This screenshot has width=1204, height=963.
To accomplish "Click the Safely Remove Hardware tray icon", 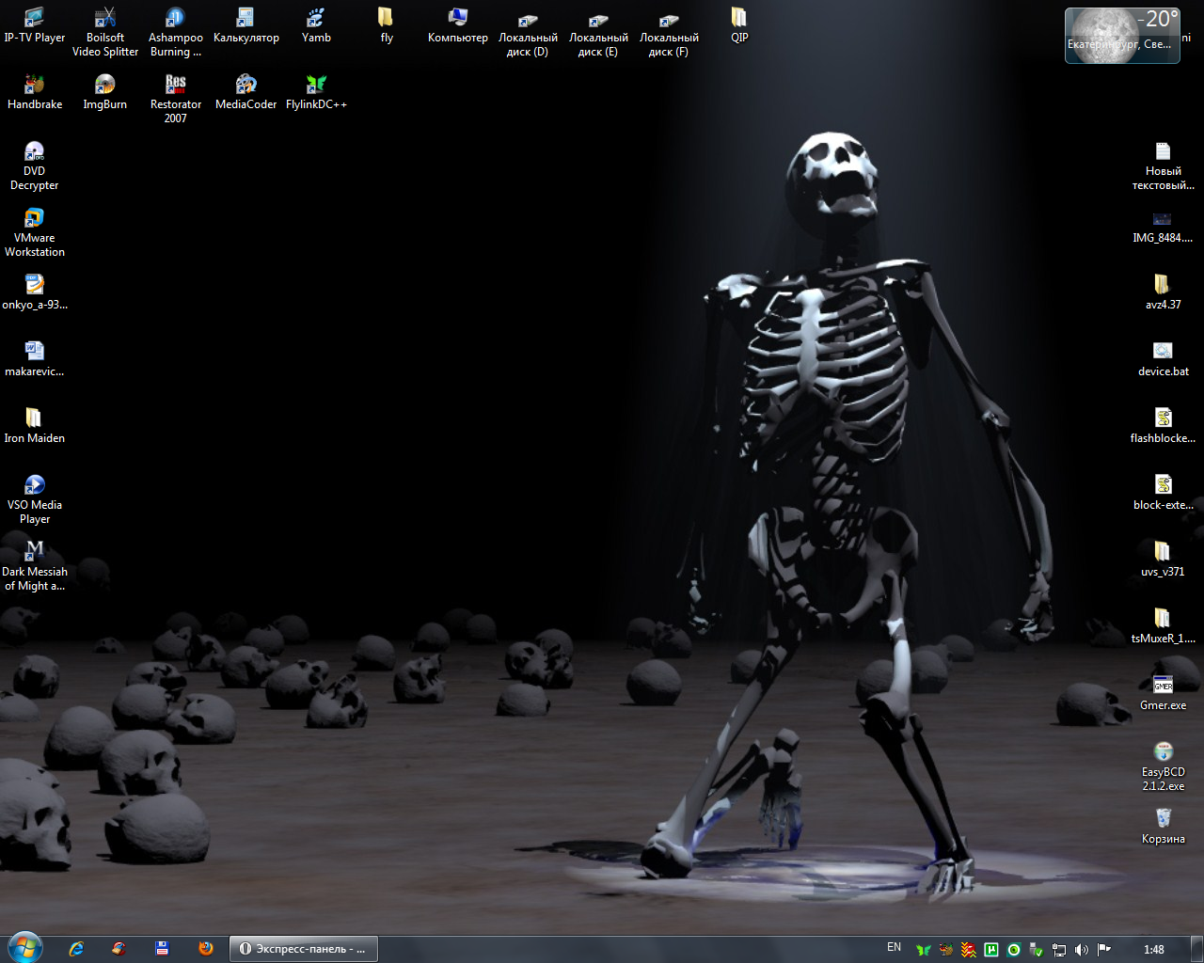I will [x=1037, y=950].
